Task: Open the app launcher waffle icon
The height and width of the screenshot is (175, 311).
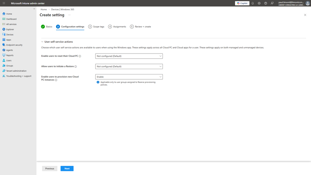Action: pos(4,3)
